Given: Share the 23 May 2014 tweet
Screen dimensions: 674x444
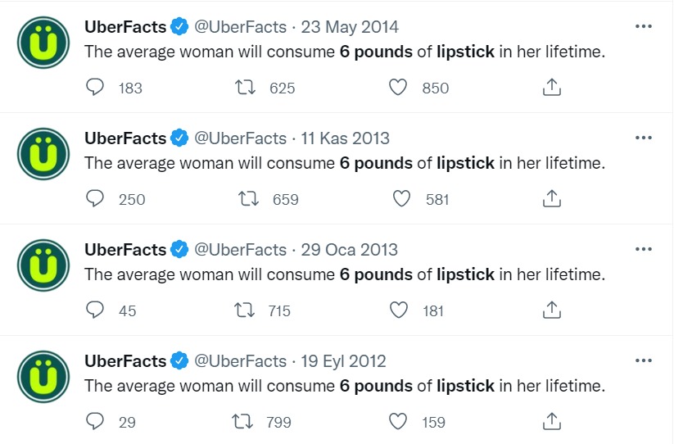Looking at the screenshot, I should tap(552, 88).
